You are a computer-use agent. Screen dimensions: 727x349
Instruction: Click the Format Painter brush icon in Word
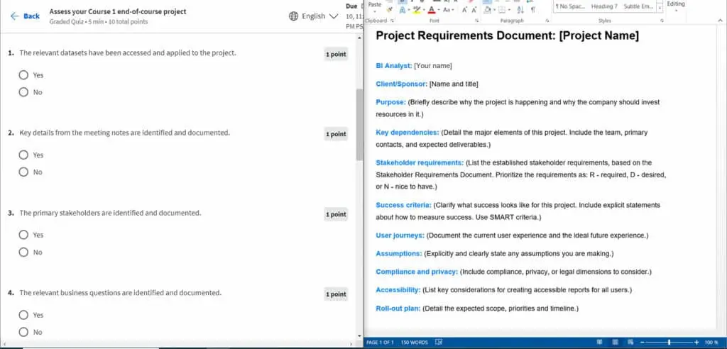390,10
